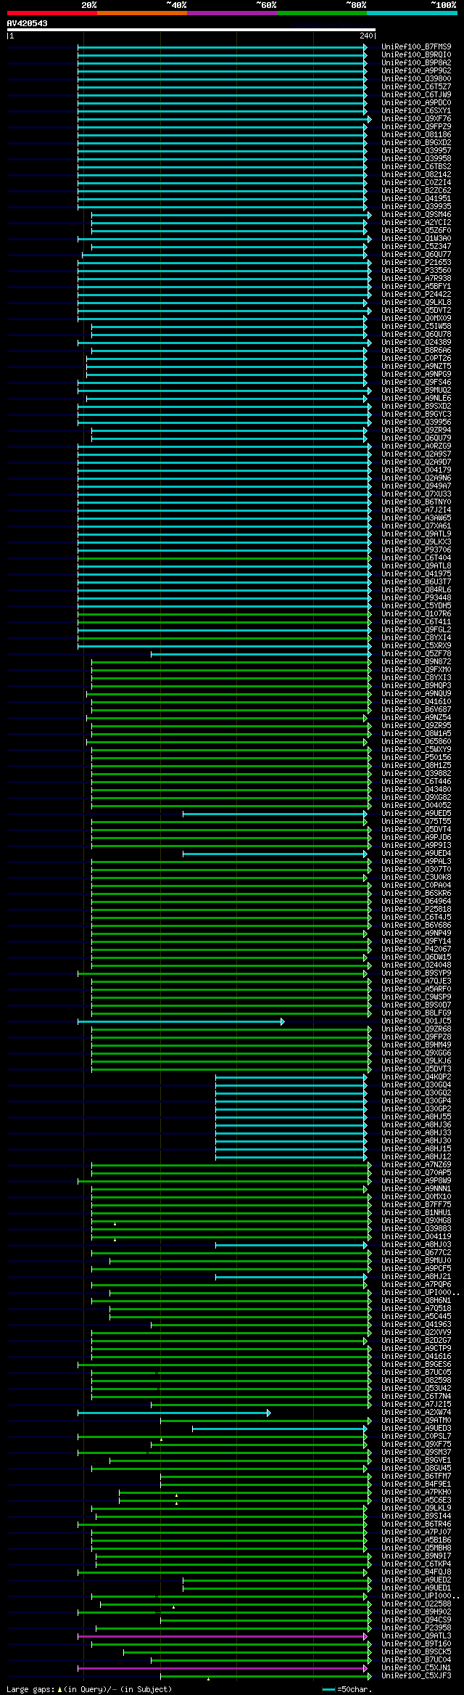Open hit UniRef100_Q39935
The height and width of the screenshot is (1695, 464).
416,206
